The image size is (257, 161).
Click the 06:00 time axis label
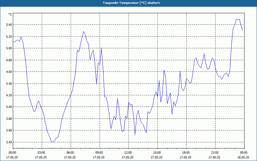[71, 153]
